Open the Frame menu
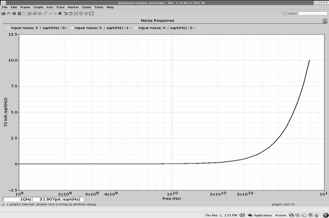The width and height of the screenshot is (329, 218). (x=25, y=7)
